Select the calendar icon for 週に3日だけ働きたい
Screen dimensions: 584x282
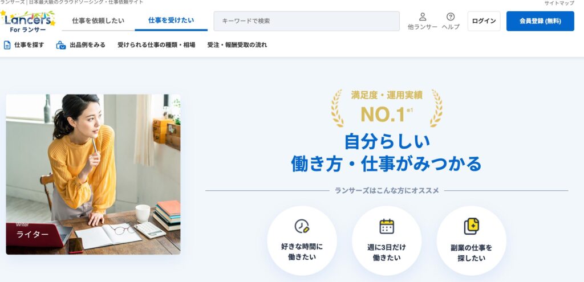tap(387, 226)
